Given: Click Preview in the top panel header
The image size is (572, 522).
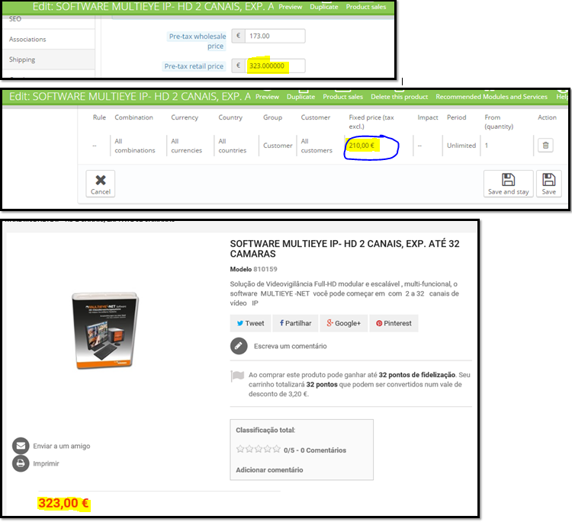Looking at the screenshot, I should (x=291, y=7).
